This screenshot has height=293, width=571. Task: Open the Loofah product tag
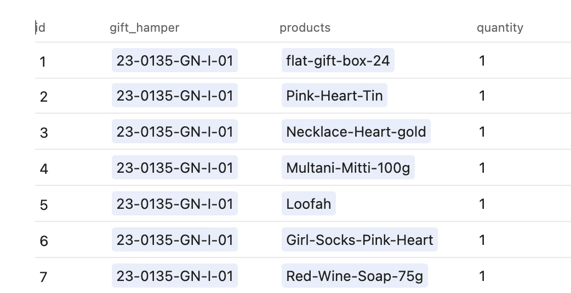(309, 204)
